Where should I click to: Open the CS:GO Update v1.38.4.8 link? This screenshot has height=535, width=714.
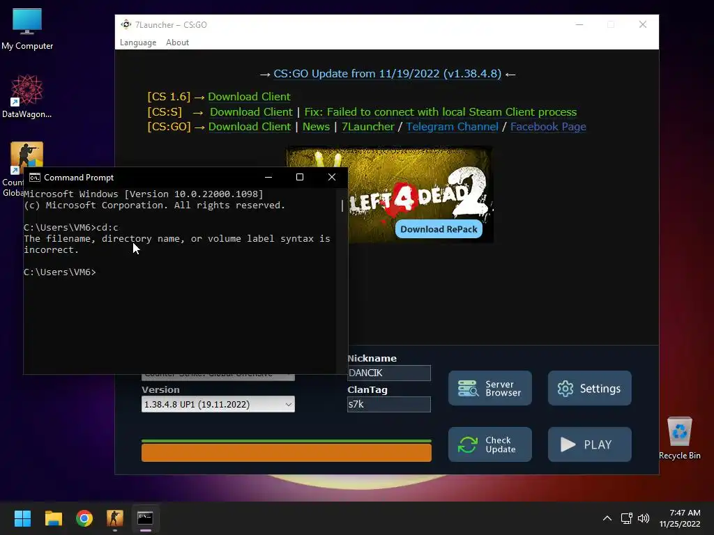pos(387,74)
